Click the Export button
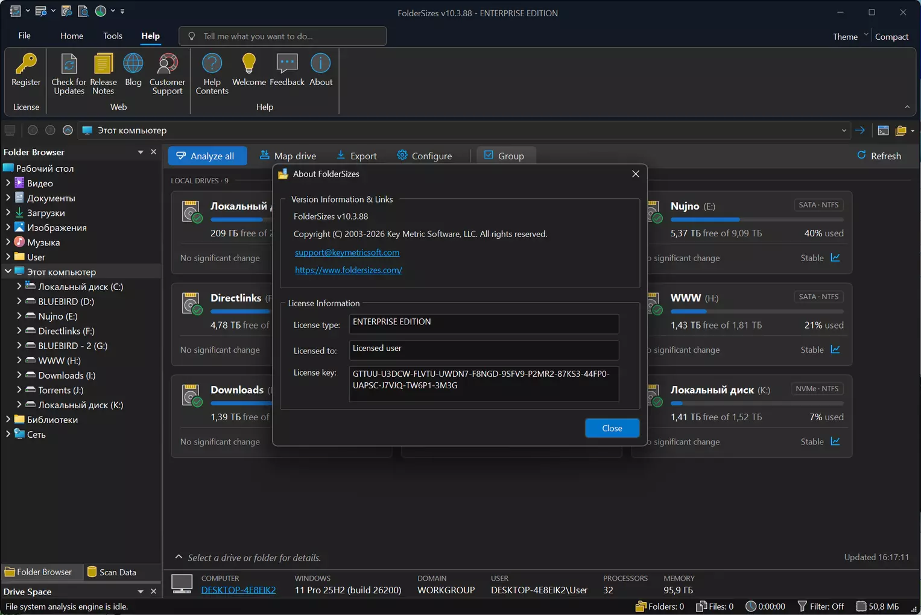 click(x=356, y=156)
